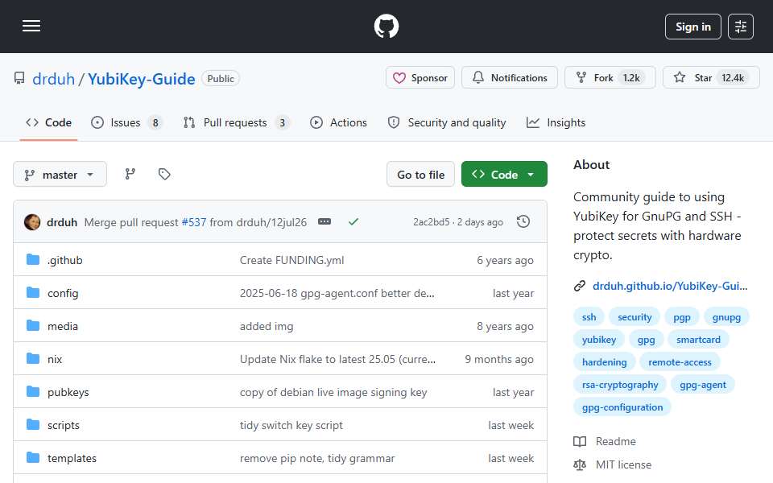The width and height of the screenshot is (773, 483).
Task: Expand the master branch dropdown
Action: tap(60, 175)
